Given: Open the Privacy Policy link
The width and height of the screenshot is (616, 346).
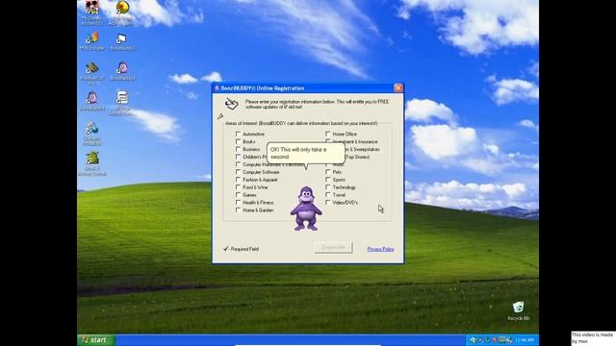Looking at the screenshot, I should 380,249.
